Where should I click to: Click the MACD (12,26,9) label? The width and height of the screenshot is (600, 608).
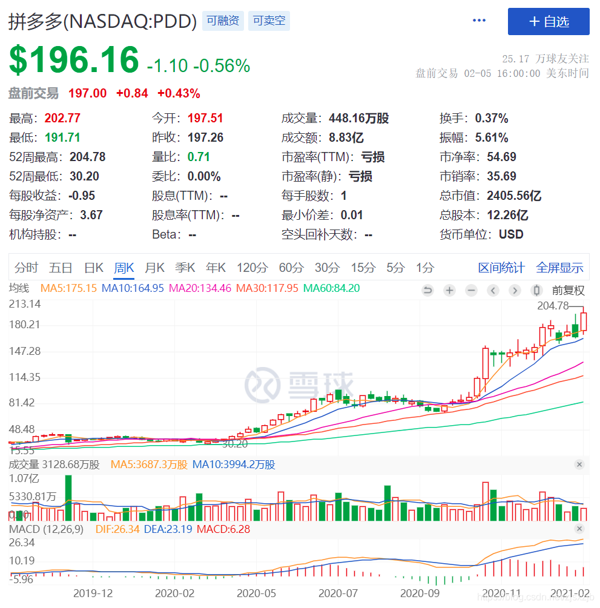click(x=46, y=529)
